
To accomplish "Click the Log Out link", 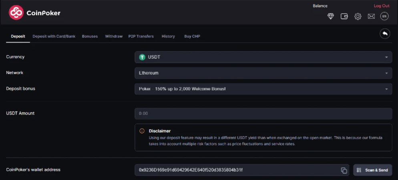I will [381, 6].
